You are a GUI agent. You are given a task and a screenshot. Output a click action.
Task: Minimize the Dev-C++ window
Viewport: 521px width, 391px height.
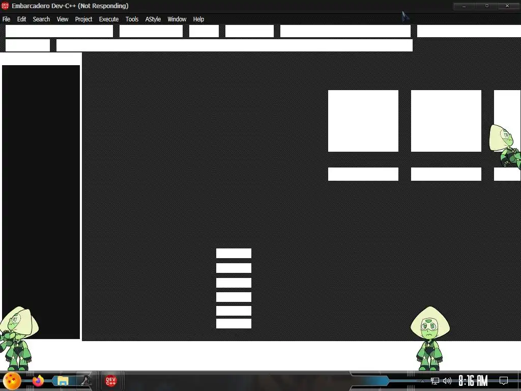[464, 6]
